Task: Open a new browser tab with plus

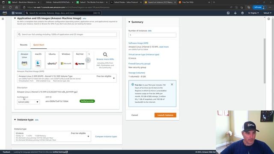Action: (x=214, y=2)
